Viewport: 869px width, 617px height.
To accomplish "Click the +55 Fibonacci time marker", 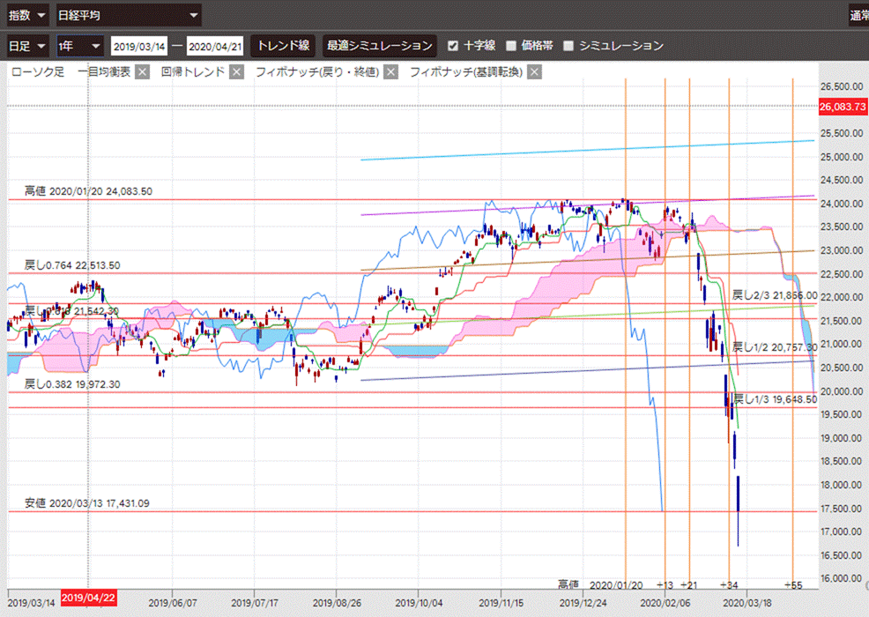I will pyautogui.click(x=793, y=585).
